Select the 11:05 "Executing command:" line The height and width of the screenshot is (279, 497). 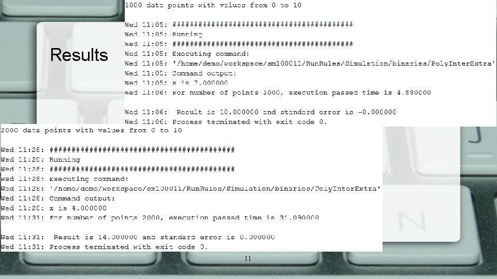(187, 54)
